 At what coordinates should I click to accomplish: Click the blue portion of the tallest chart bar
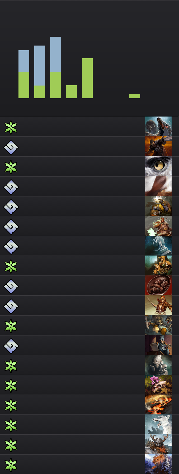[x=55, y=54]
